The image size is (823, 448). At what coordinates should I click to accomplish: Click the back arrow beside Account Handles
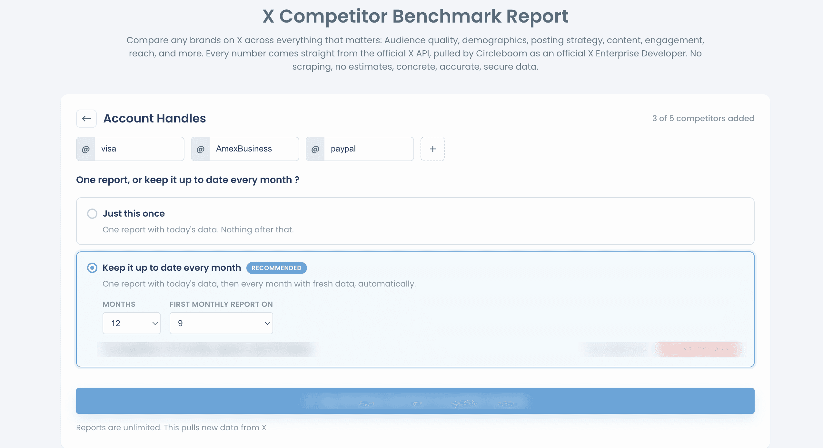point(86,119)
